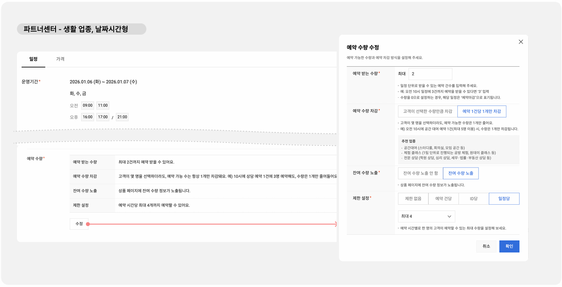Open the 가격 tab
The width and height of the screenshot is (562, 287).
(60, 59)
